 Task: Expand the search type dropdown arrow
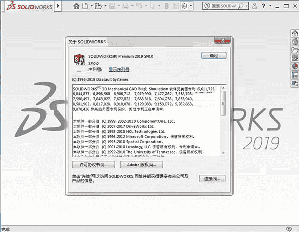tap(247, 6)
